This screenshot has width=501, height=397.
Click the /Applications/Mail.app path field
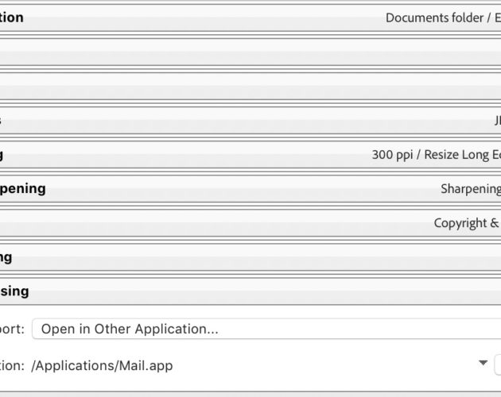(252, 365)
